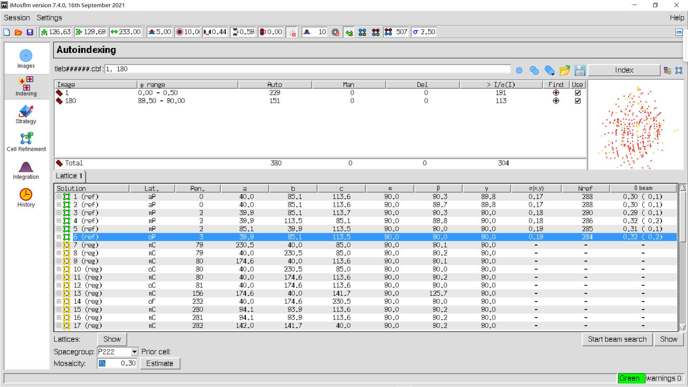This screenshot has height=387, width=688.
Task: Select the Lattice 1 tab
Action: click(69, 176)
